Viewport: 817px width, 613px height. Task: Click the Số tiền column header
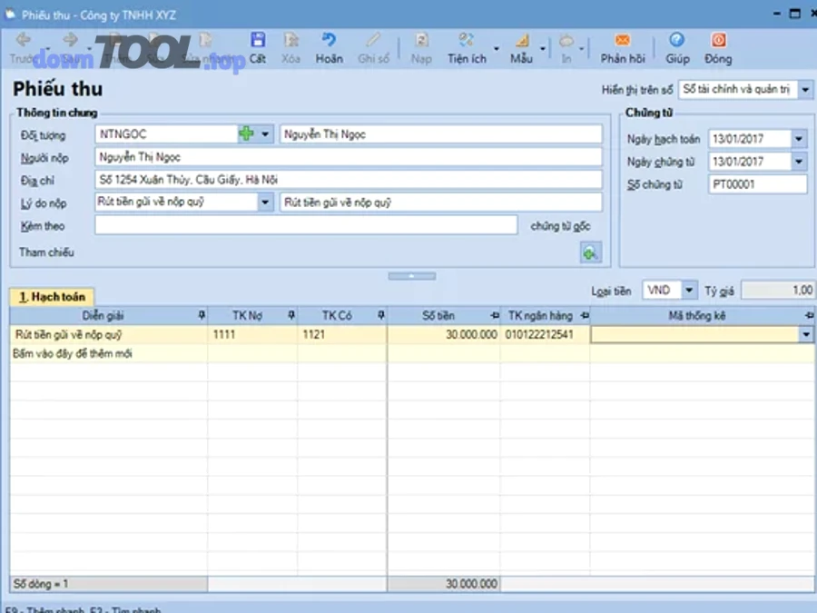click(x=438, y=315)
